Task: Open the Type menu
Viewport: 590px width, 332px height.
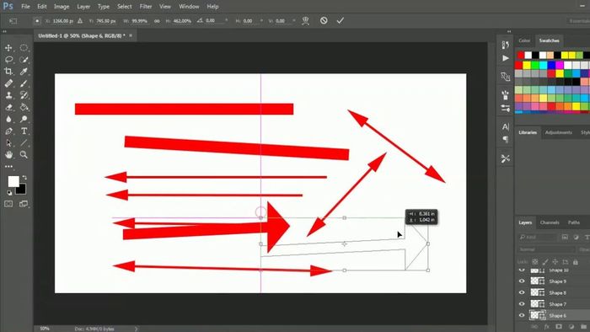Action: [x=104, y=7]
